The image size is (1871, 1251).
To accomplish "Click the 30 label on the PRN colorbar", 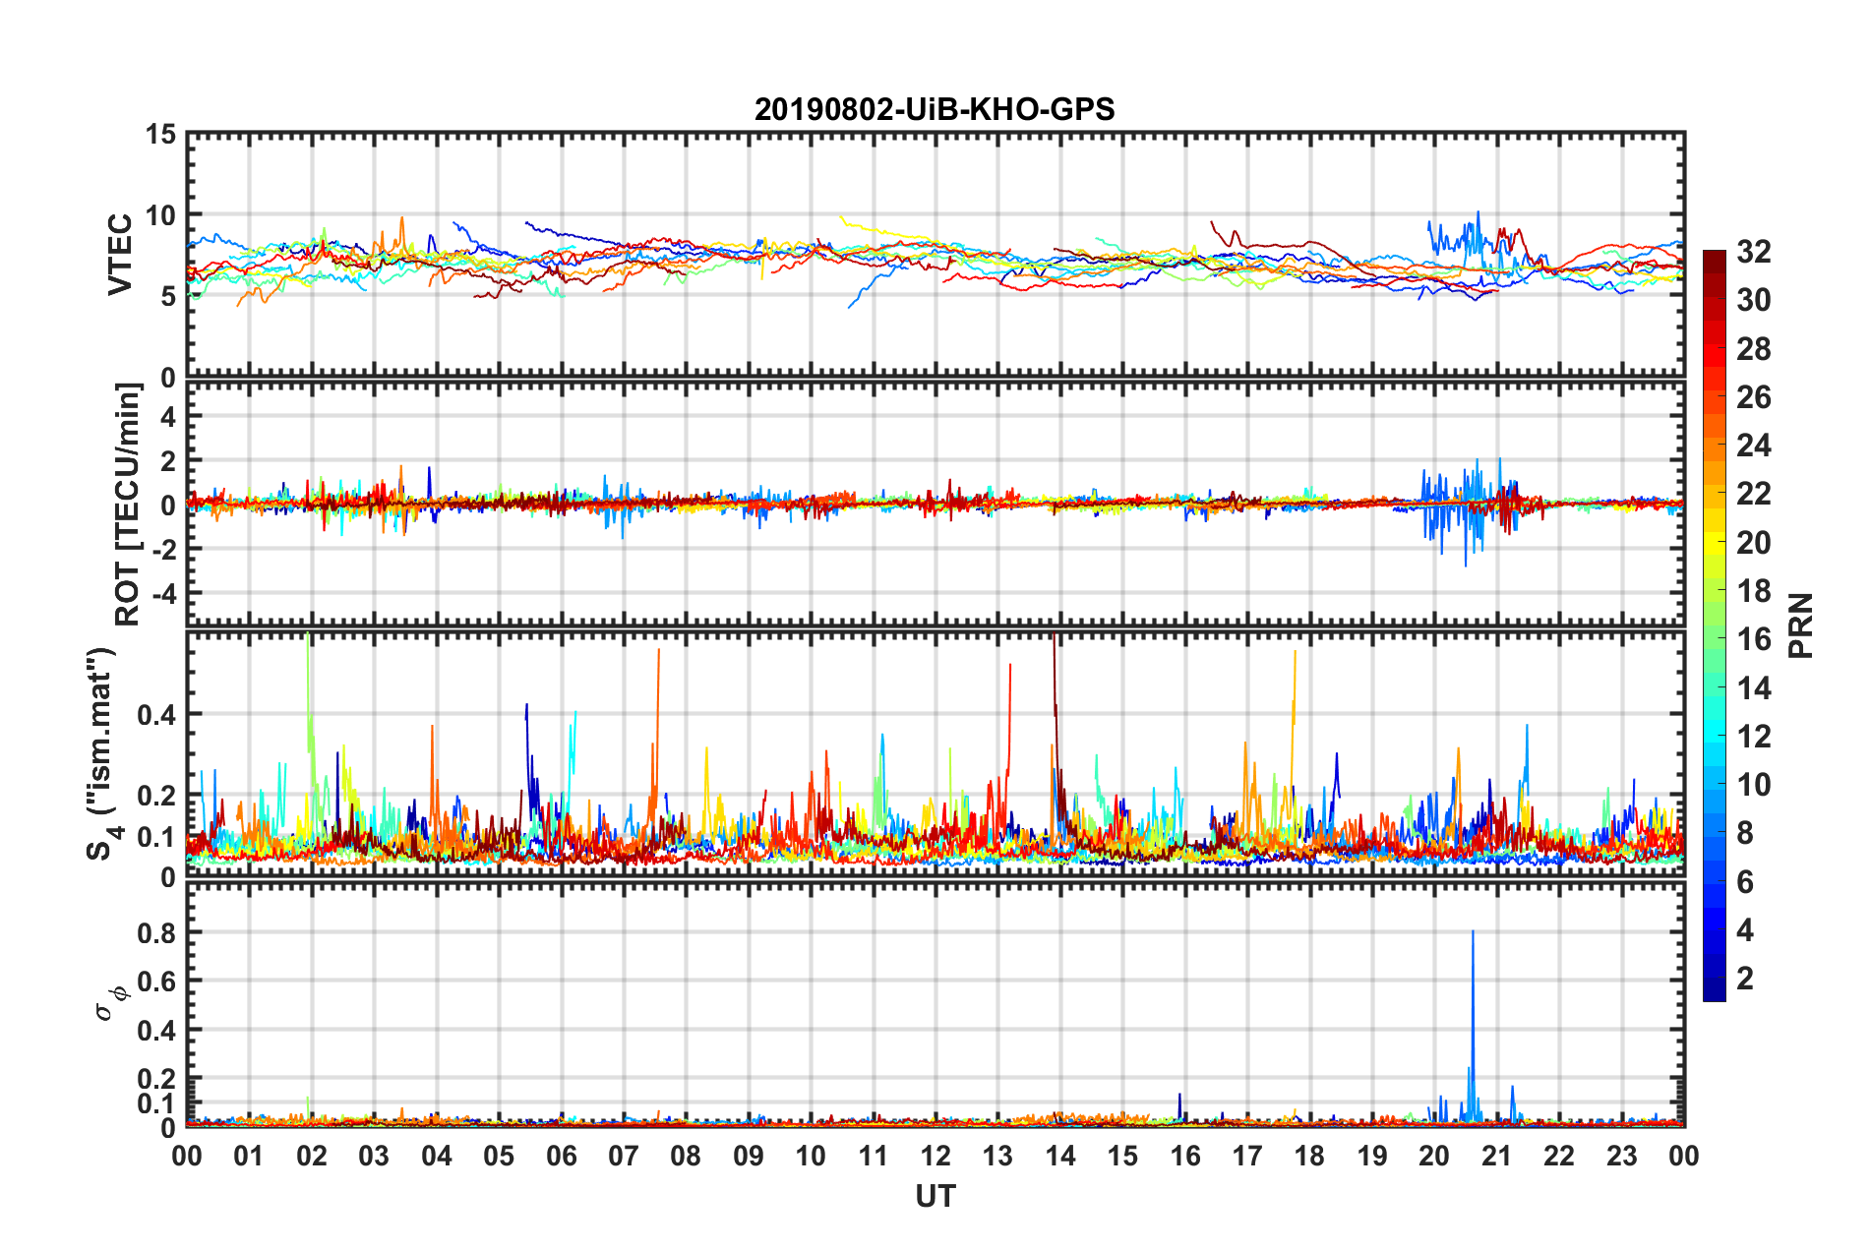I will [1753, 300].
